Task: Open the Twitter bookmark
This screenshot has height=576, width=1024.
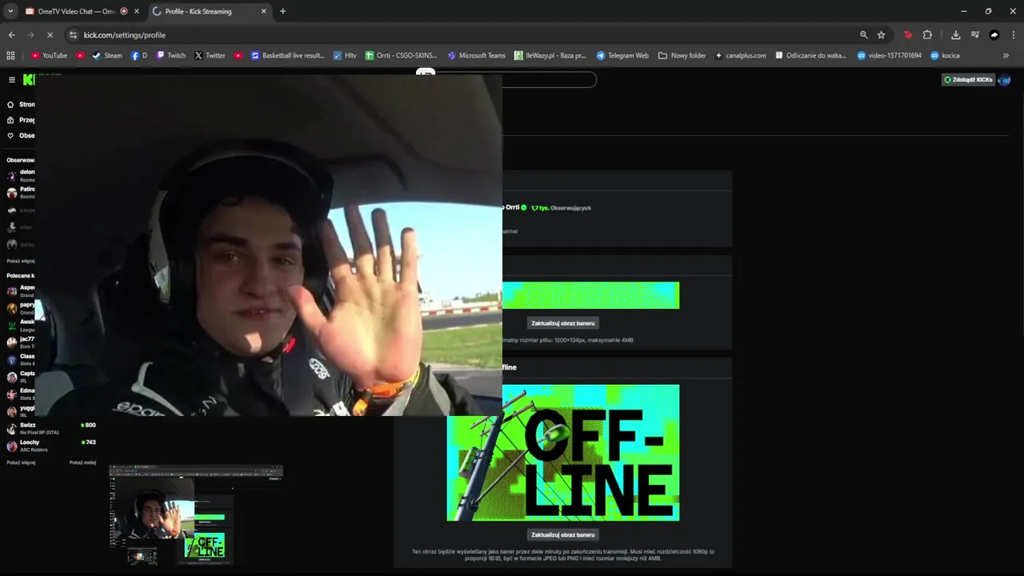Action: 210,56
